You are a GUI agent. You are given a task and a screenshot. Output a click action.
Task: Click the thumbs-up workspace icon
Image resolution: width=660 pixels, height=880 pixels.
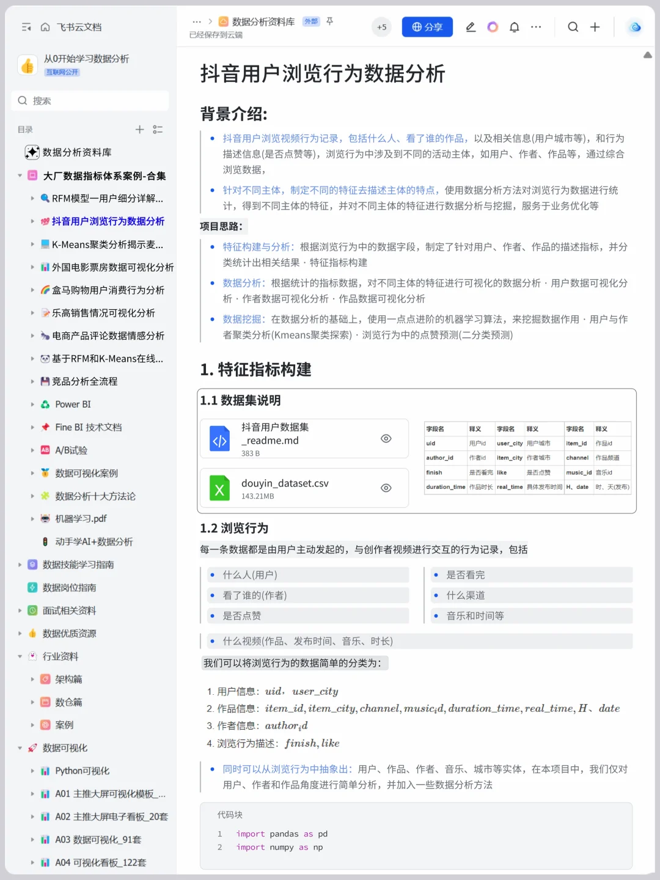pos(28,65)
